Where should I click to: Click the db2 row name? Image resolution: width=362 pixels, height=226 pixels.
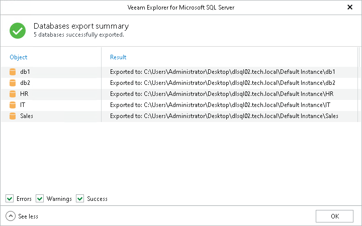pyautogui.click(x=25, y=83)
